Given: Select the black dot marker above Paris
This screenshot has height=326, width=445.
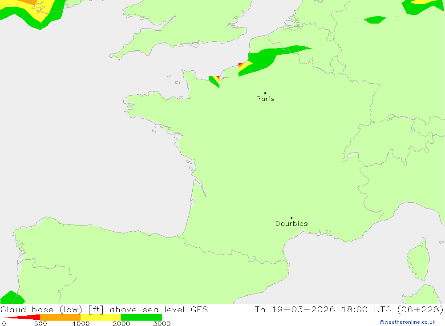Looking at the screenshot, I should click(265, 93).
